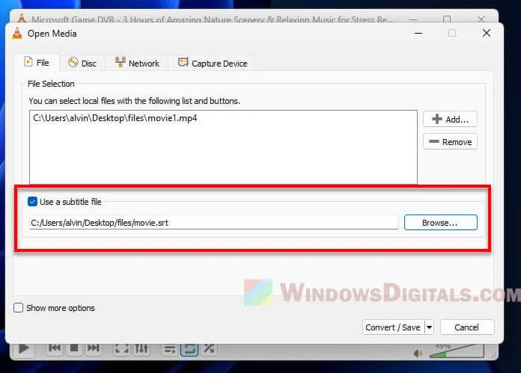The image size is (521, 373).
Task: Uncheck Use a subtitle file
Action: [x=33, y=201]
